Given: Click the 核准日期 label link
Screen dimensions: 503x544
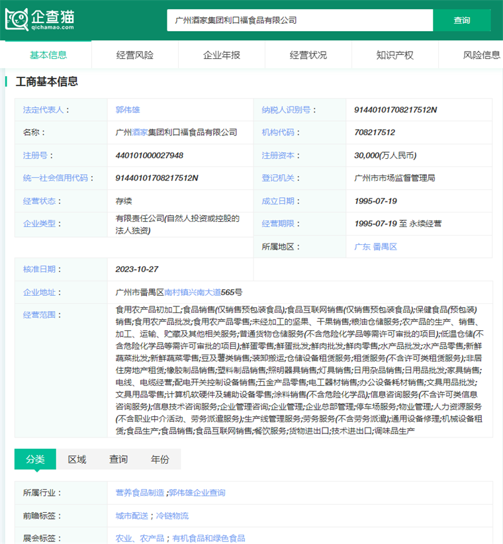Looking at the screenshot, I should pyautogui.click(x=39, y=269).
